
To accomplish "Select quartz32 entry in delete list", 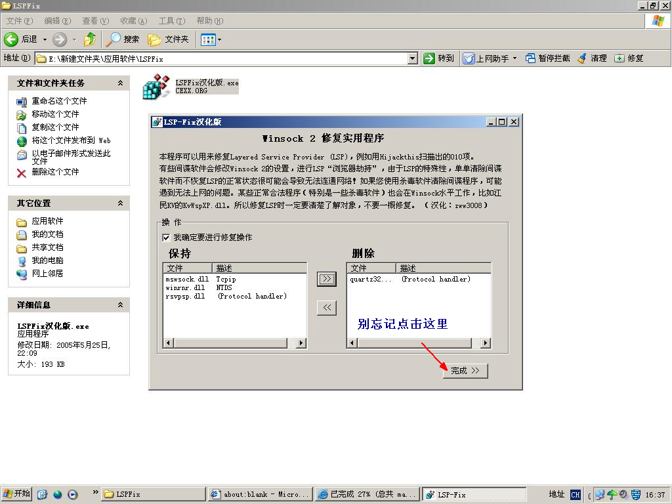I will point(371,280).
